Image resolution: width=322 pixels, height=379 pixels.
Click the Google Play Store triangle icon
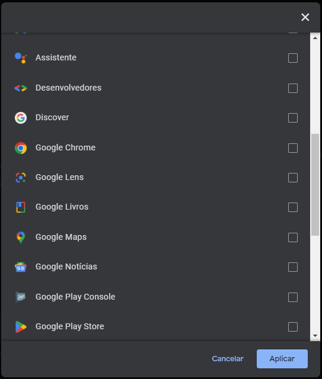coord(21,327)
